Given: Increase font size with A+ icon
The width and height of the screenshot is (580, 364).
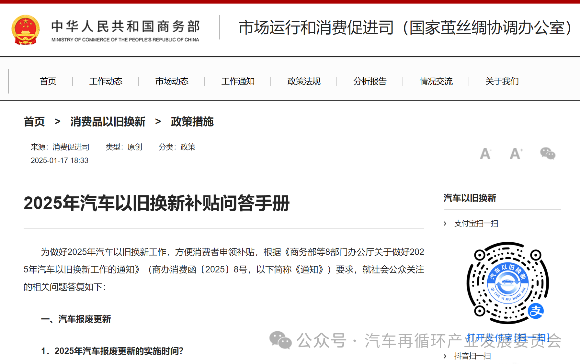Looking at the screenshot, I should (516, 154).
